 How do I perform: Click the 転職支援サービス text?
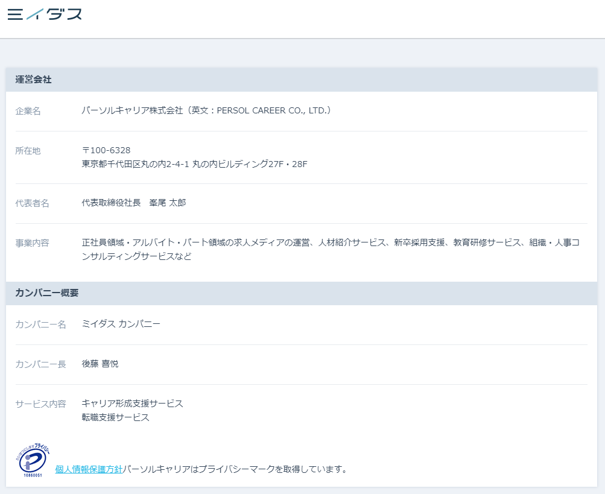tap(115, 417)
